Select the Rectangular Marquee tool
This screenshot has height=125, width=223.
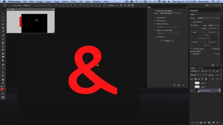click(3, 17)
